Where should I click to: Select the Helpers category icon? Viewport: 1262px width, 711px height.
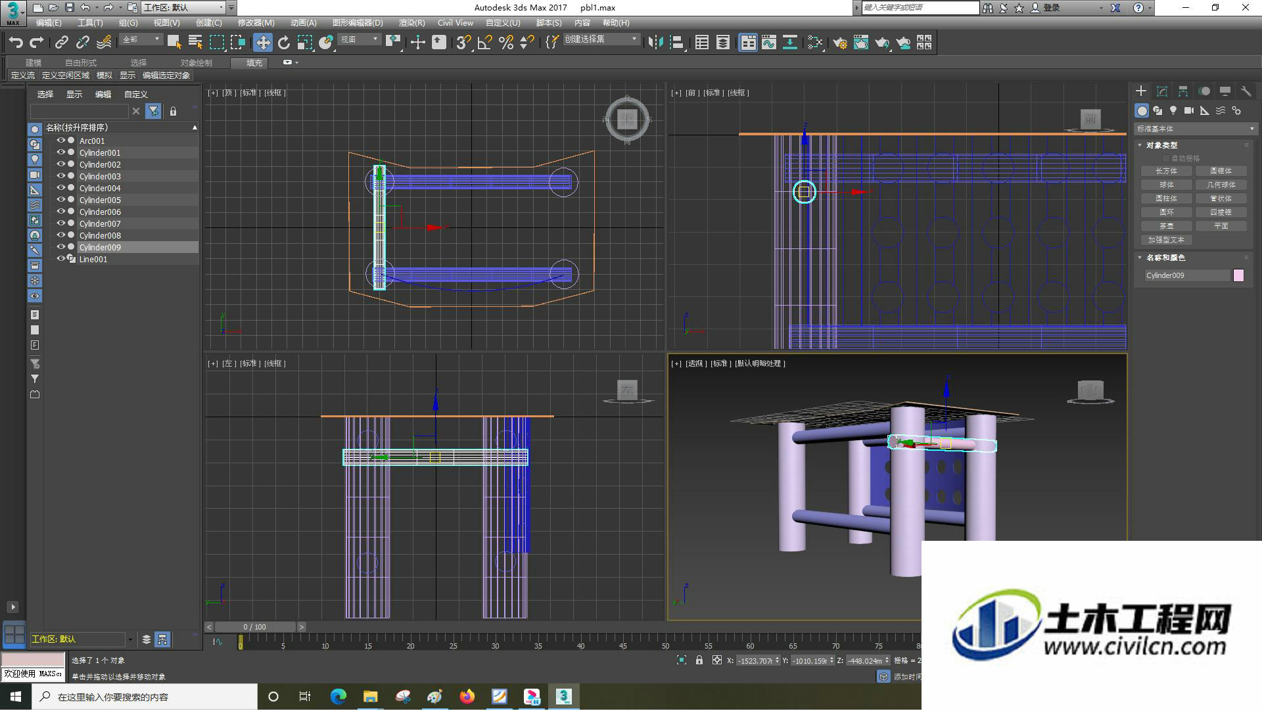pos(1205,110)
